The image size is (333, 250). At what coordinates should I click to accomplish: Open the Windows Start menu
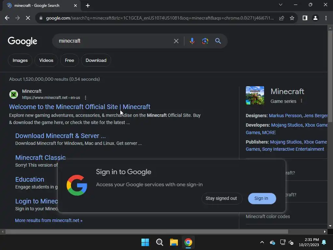click(x=145, y=242)
